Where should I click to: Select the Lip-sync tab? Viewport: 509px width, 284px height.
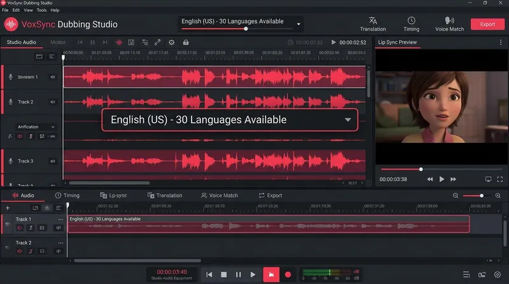[x=113, y=195]
